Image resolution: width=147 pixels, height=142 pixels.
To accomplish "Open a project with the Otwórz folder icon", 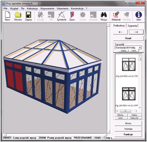I will tap(18, 16).
